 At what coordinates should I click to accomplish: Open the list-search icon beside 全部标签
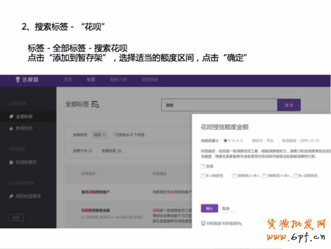pos(95,104)
